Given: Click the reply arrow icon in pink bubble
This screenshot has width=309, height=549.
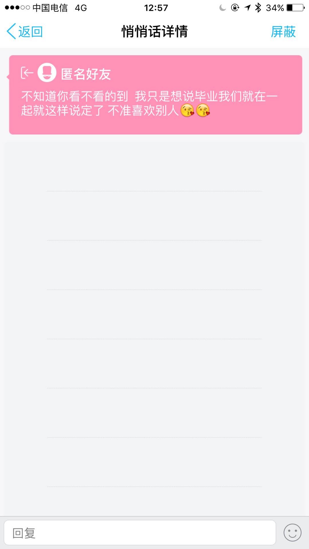Looking at the screenshot, I should click(27, 73).
